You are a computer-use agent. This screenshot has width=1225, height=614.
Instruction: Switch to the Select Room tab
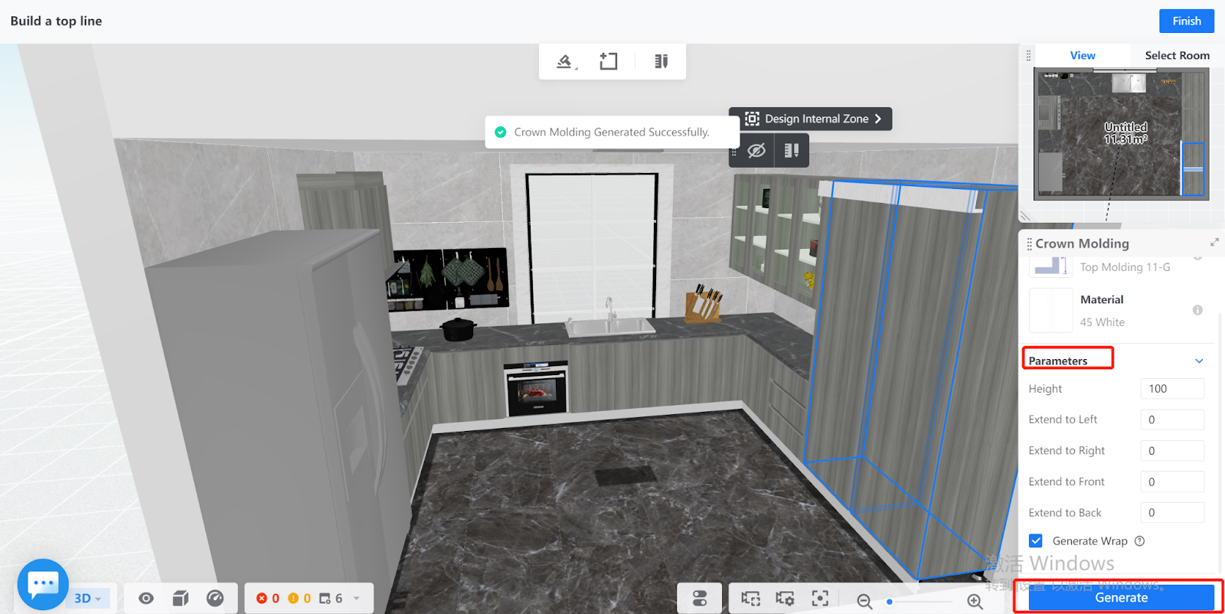point(1178,55)
